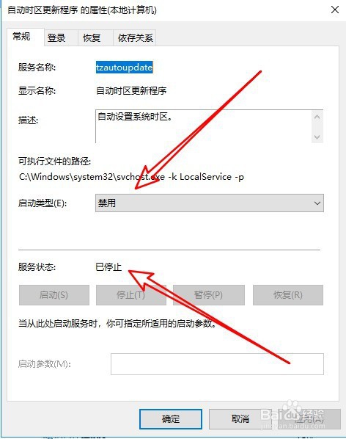Click the 确定 button
Screen dimensions: 346x439
pyautogui.click(x=171, y=419)
